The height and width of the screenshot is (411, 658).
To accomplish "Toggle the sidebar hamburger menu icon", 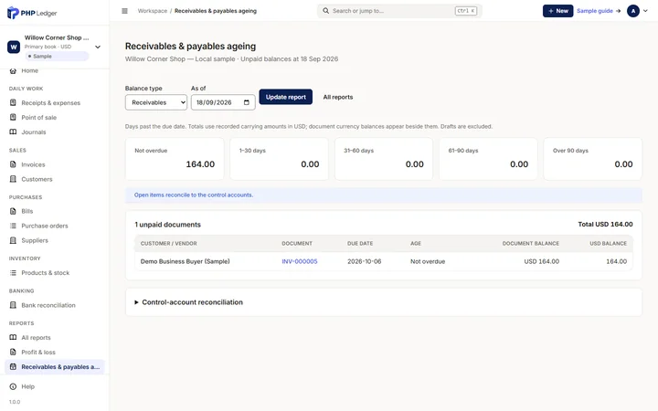I will point(124,11).
